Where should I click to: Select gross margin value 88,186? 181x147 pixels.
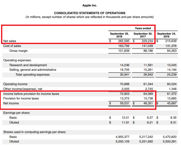click(x=148, y=51)
